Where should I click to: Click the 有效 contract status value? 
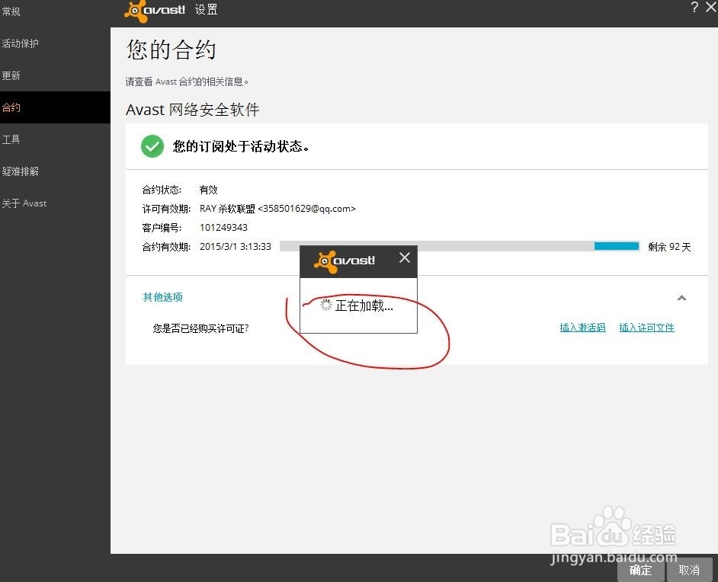pyautogui.click(x=208, y=190)
